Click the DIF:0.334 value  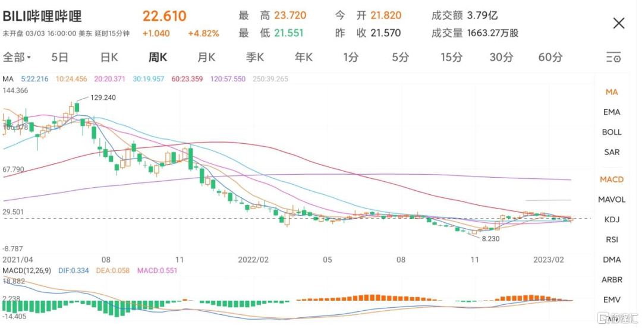74,271
